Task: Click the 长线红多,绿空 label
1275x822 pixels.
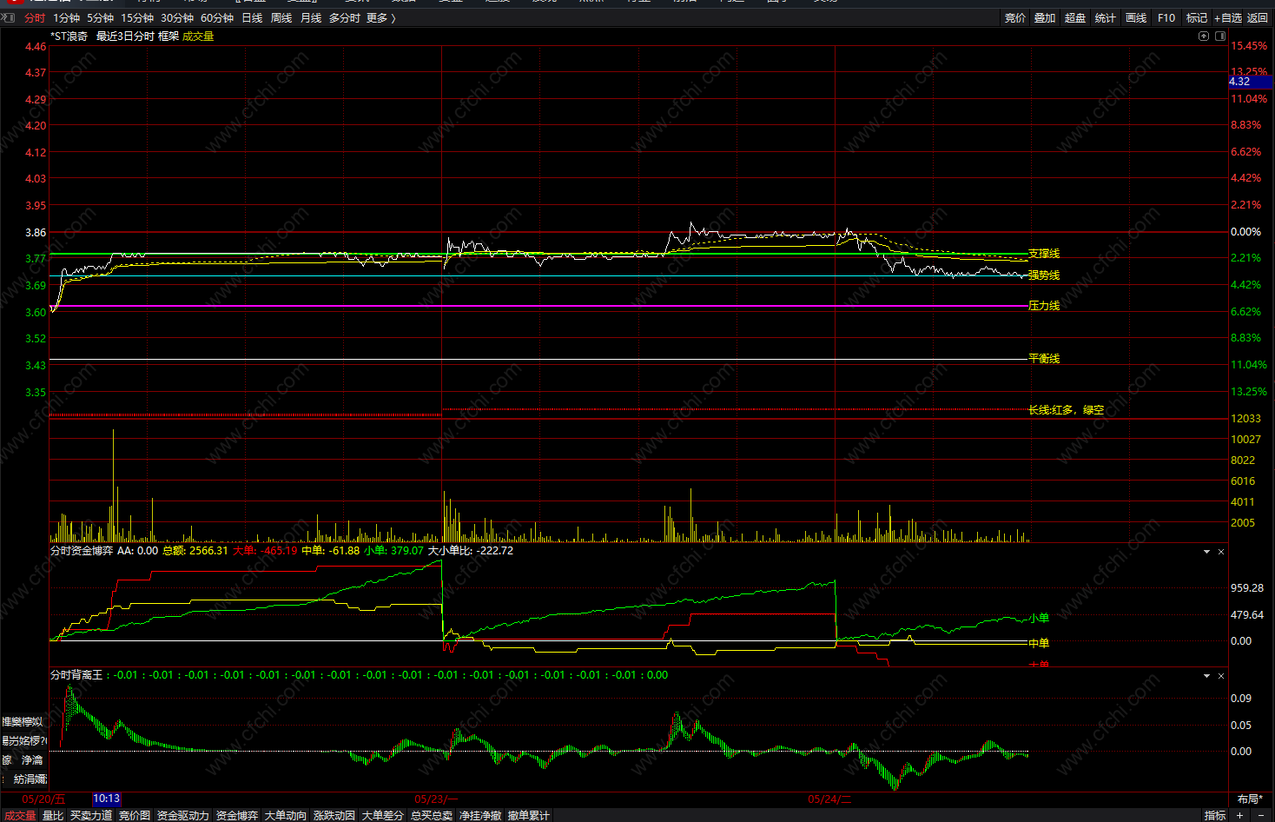Action: pos(1067,410)
